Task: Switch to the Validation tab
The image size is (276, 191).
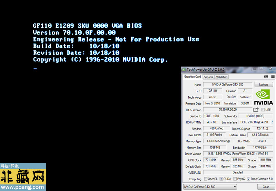Action: pos(221,77)
